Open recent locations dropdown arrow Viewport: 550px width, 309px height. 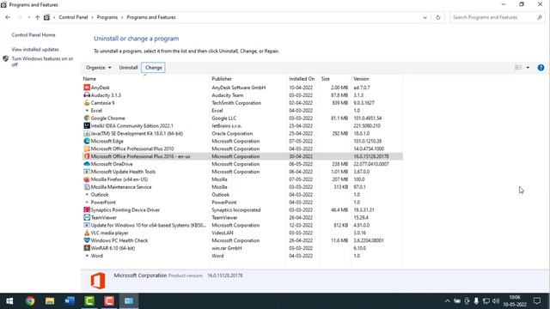click(x=28, y=17)
